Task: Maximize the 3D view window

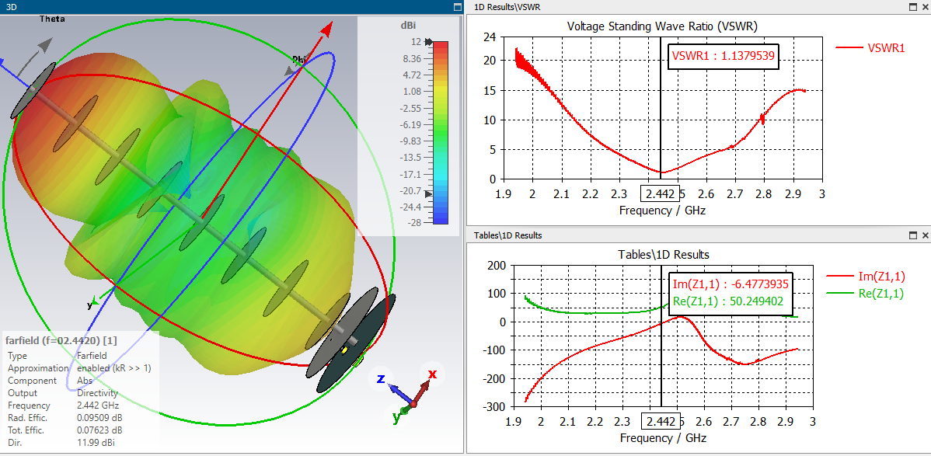Action: click(457, 7)
